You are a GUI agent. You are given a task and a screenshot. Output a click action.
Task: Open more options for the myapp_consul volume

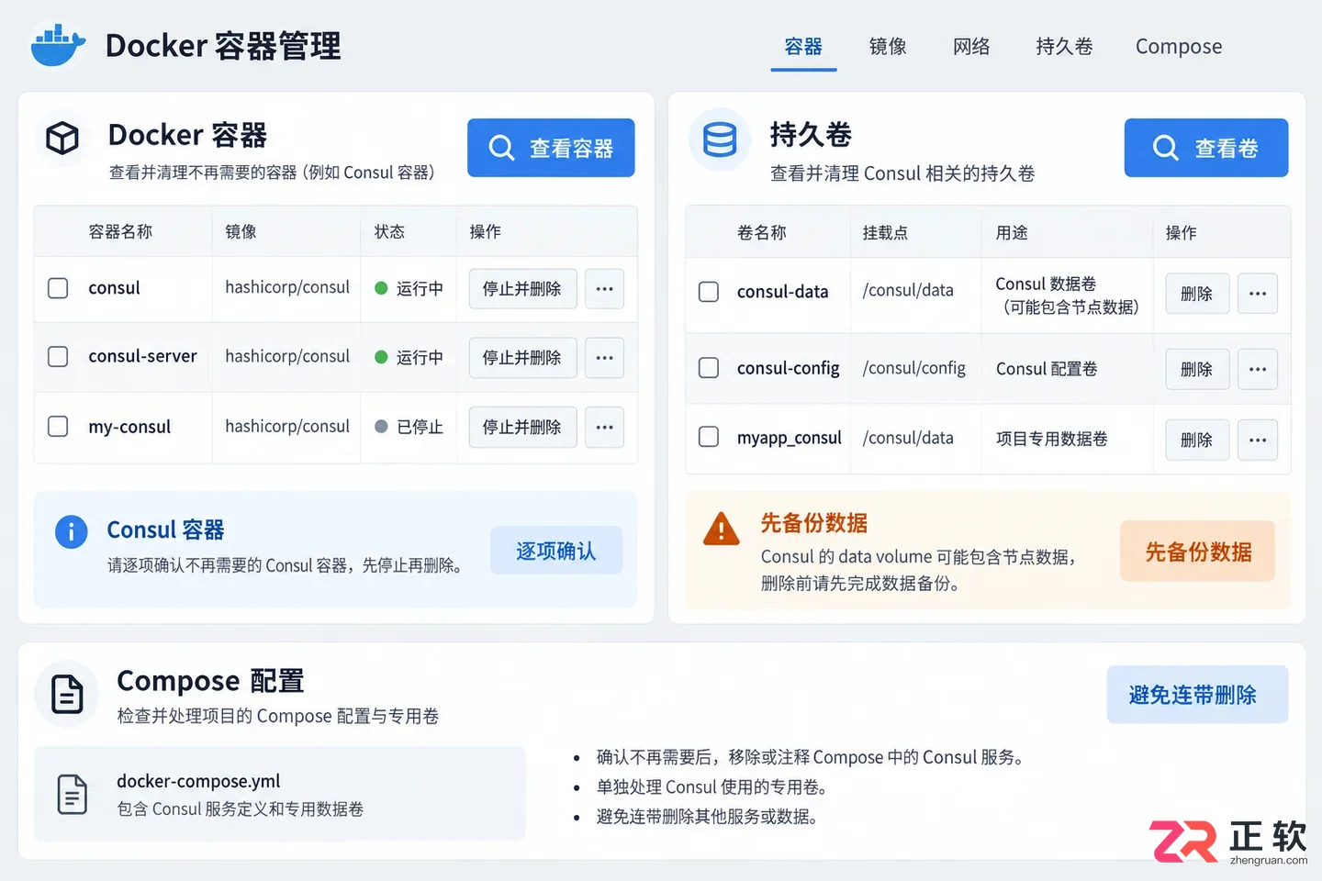coord(1258,440)
